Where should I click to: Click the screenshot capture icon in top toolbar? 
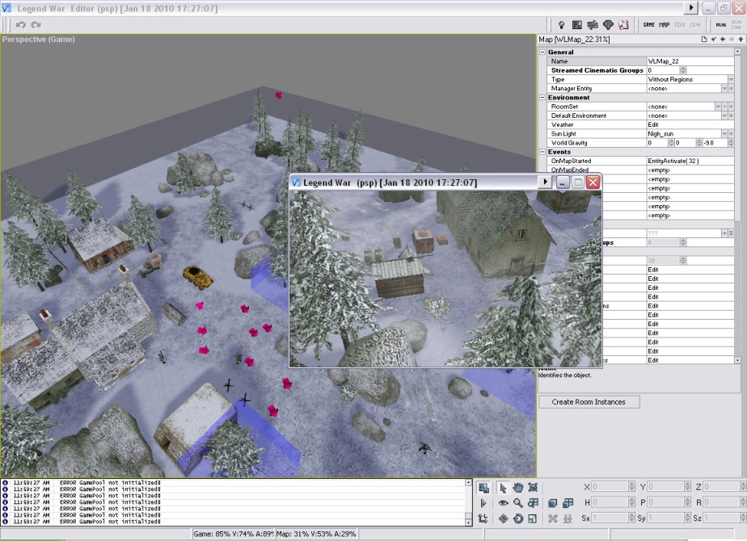(578, 25)
